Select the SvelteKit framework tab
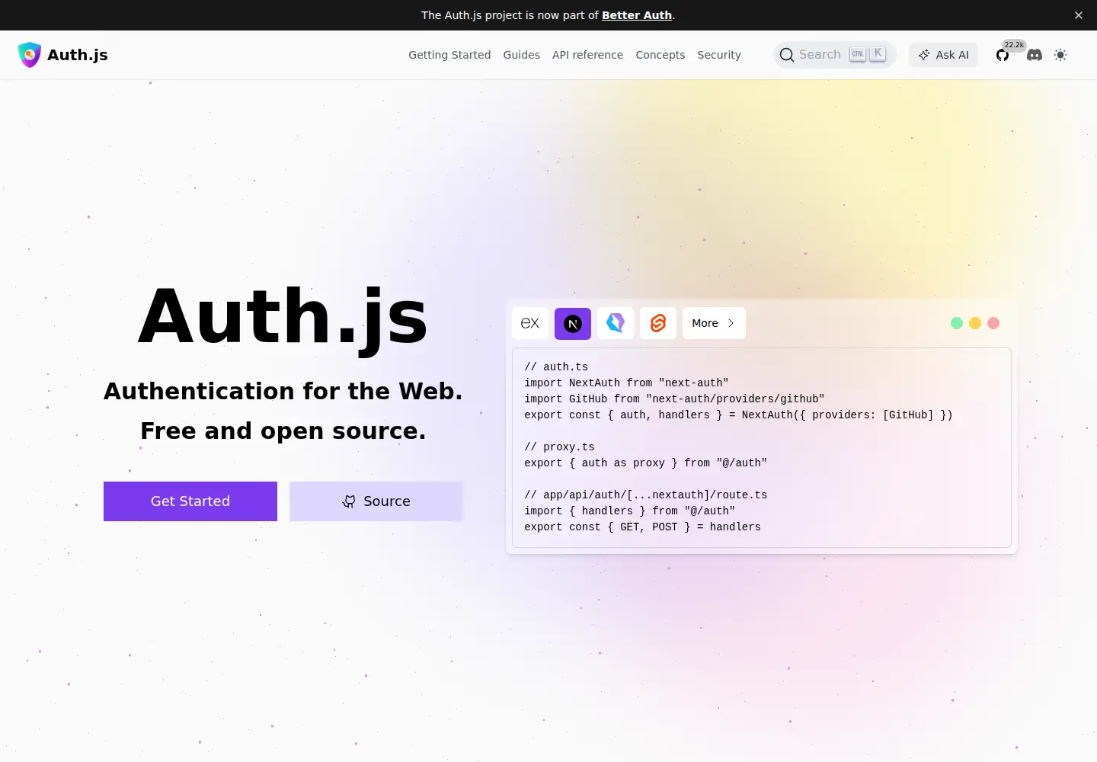This screenshot has height=762, width=1097. [658, 323]
